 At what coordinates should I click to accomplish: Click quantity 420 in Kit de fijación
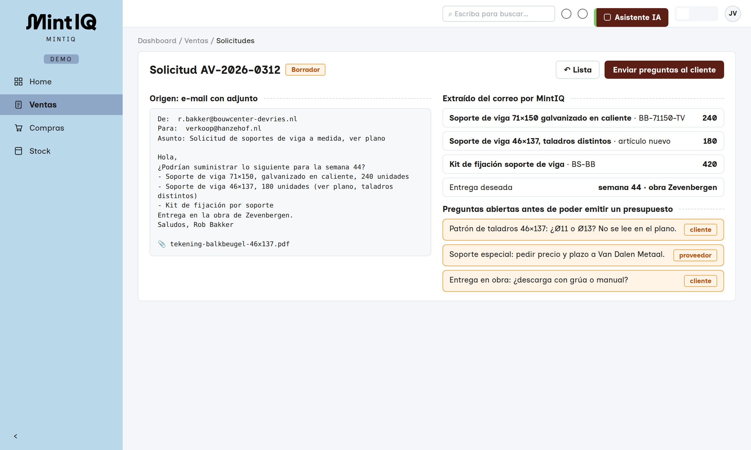[710, 164]
